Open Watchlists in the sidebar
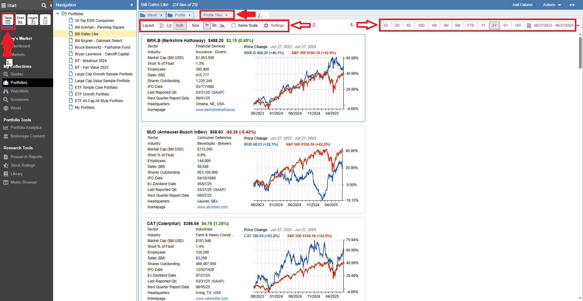Viewport: 583px width, 301px height. point(19,91)
